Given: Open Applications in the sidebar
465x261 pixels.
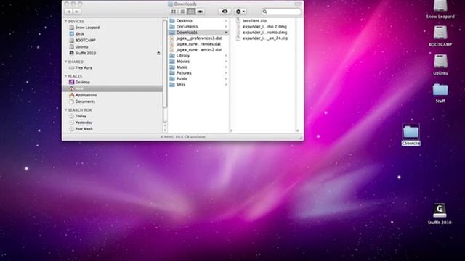Looking at the screenshot, I should coord(83,95).
